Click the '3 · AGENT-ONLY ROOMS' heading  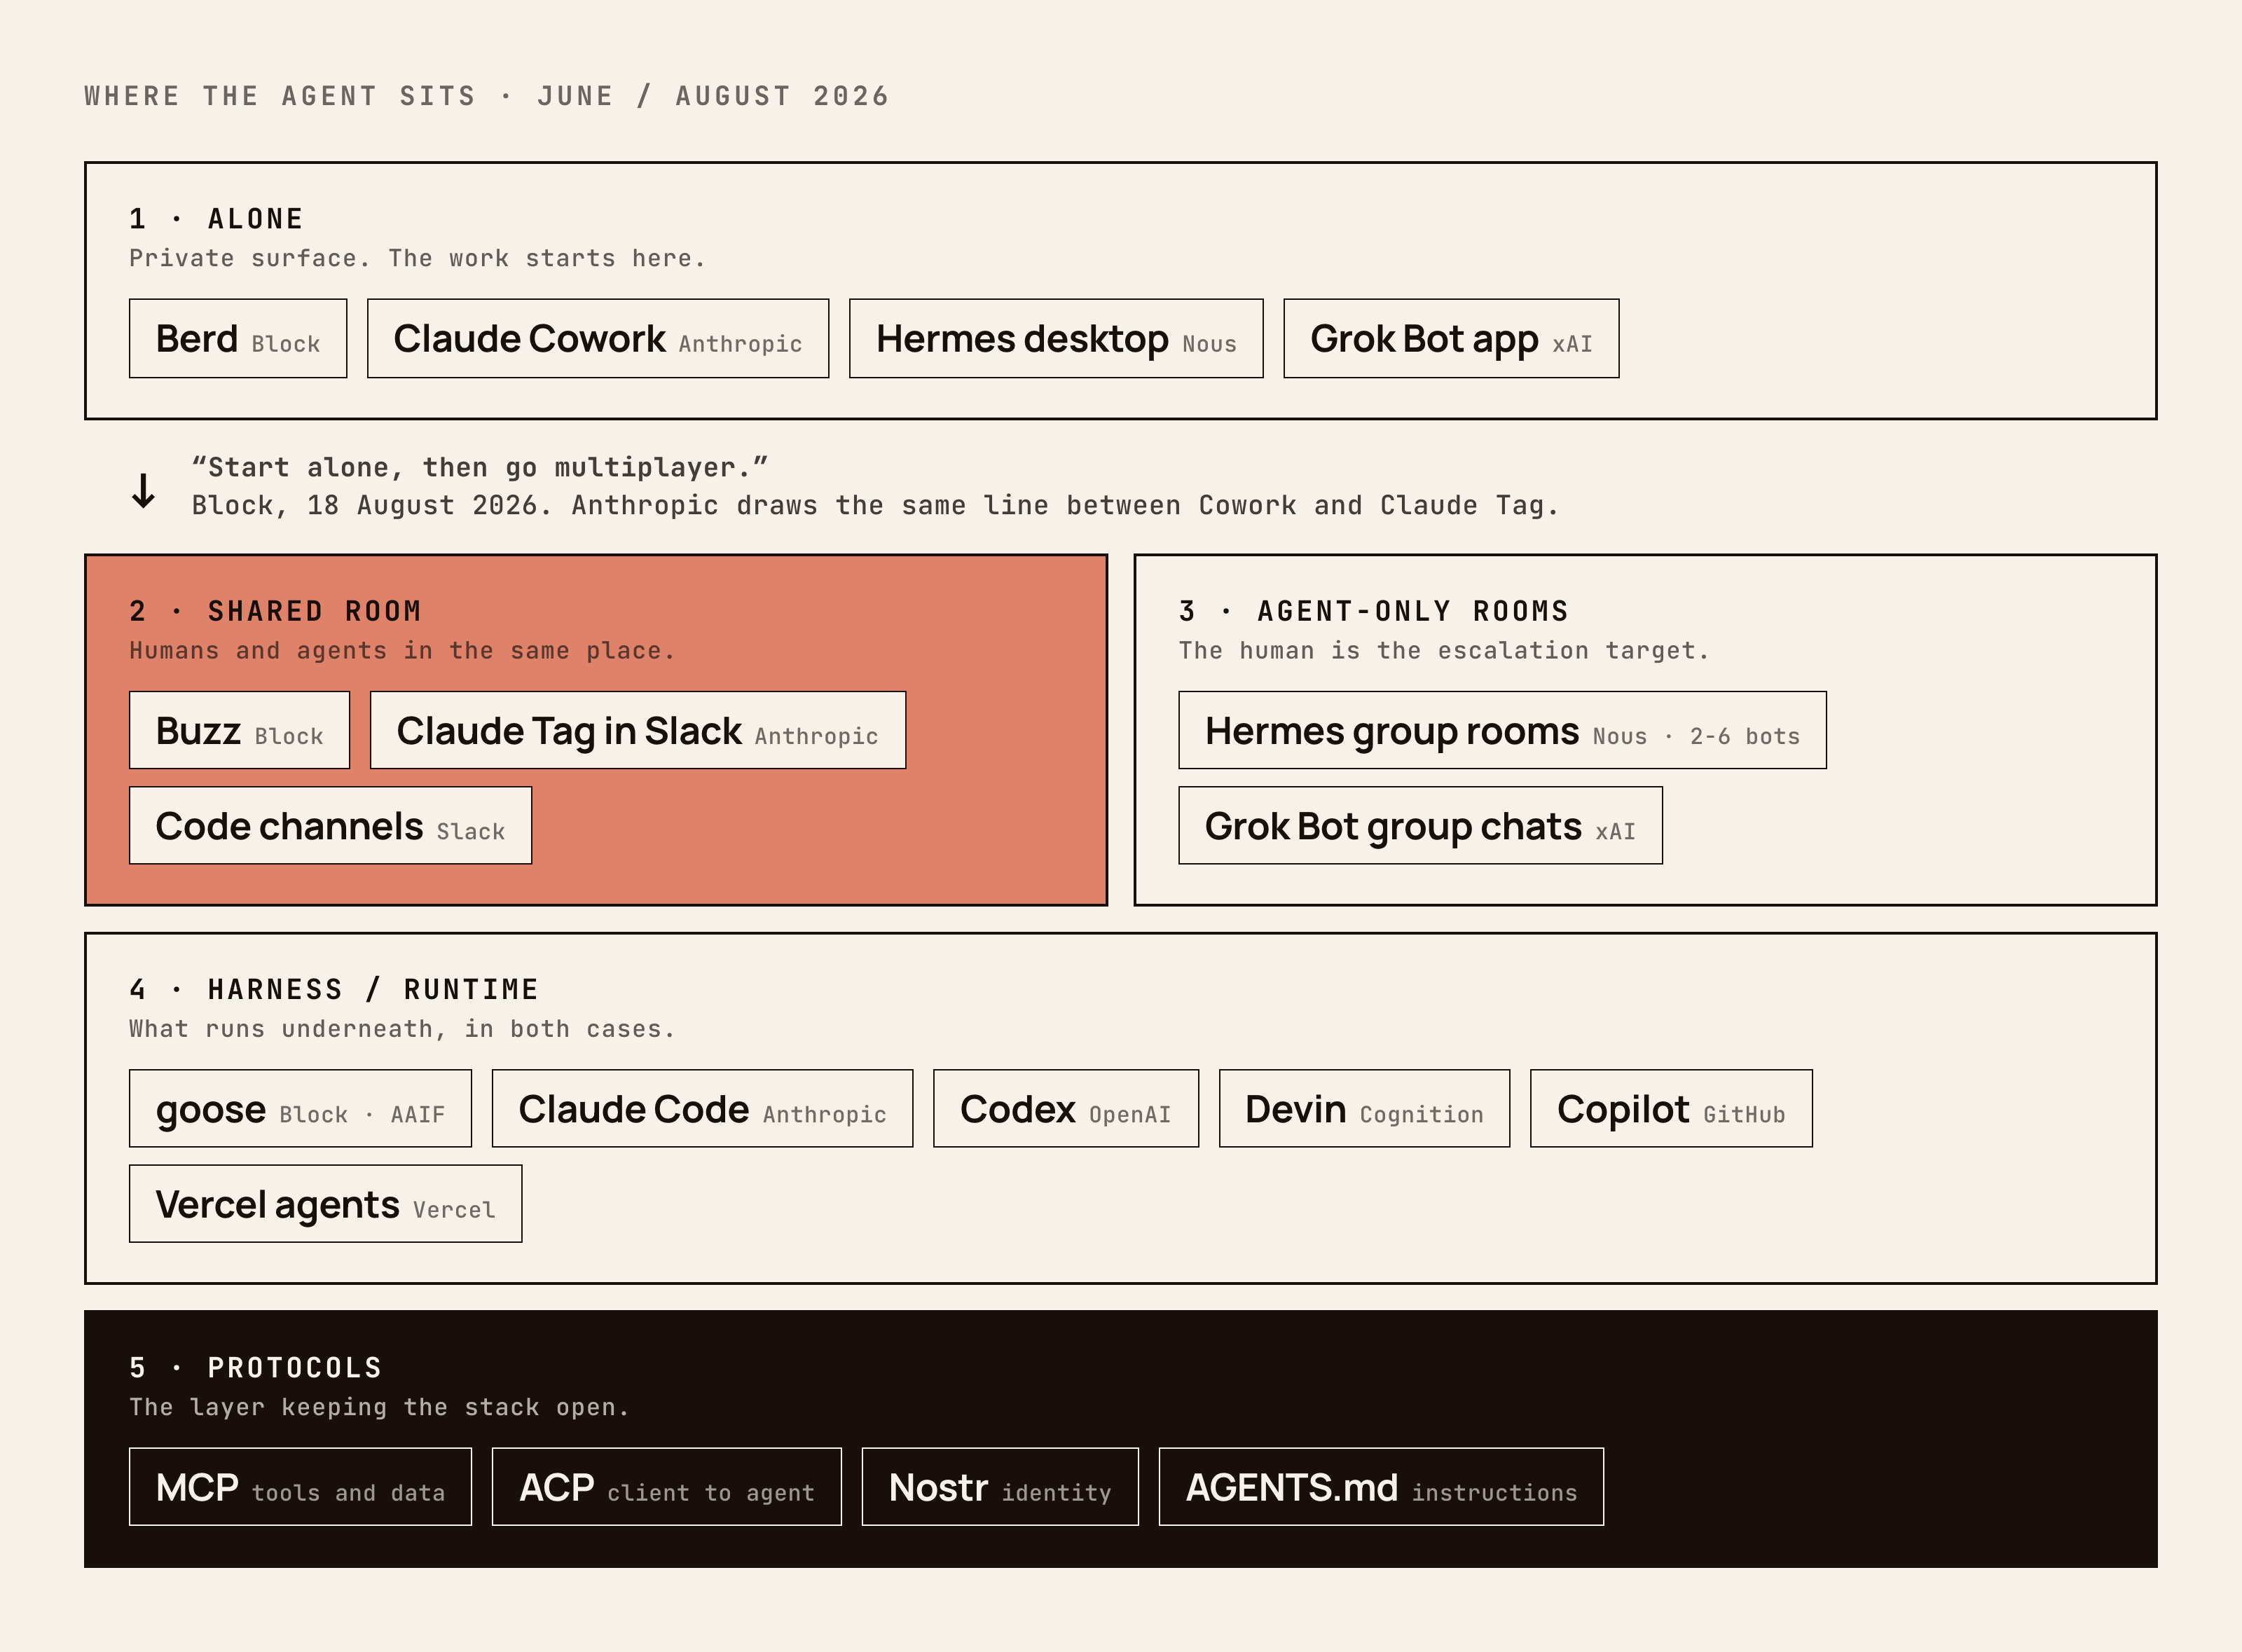click(x=1374, y=611)
